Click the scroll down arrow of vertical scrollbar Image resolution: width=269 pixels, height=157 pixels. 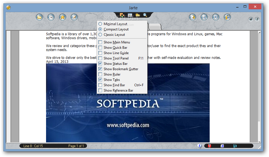pyautogui.click(x=260, y=141)
